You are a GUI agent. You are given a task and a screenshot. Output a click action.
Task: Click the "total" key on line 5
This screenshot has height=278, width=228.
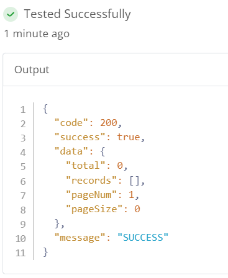point(86,166)
